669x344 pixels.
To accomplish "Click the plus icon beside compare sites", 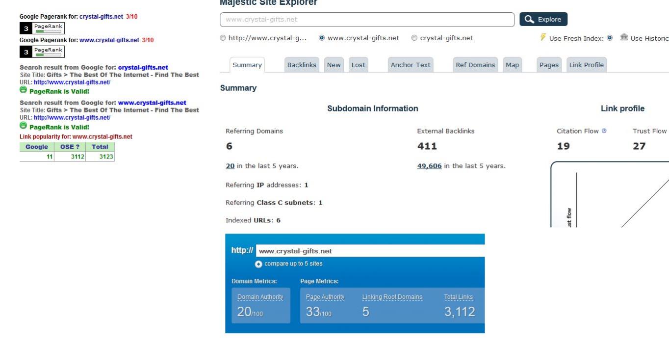I will tap(258, 264).
